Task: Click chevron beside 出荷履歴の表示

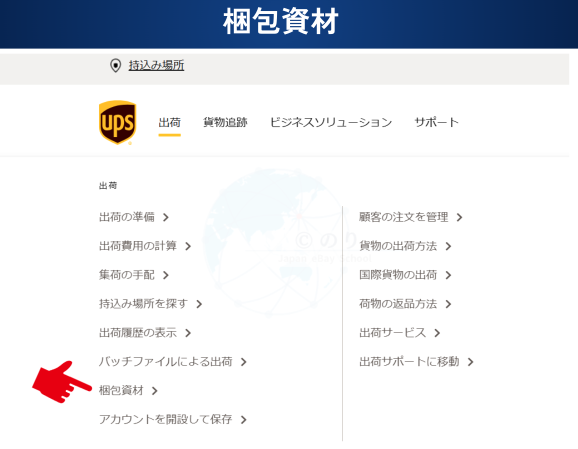Action: pos(188,333)
